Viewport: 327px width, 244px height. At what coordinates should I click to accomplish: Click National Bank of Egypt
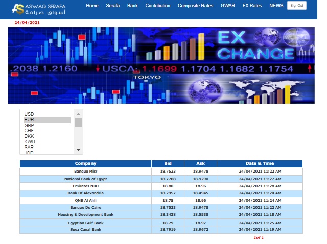[86, 179]
